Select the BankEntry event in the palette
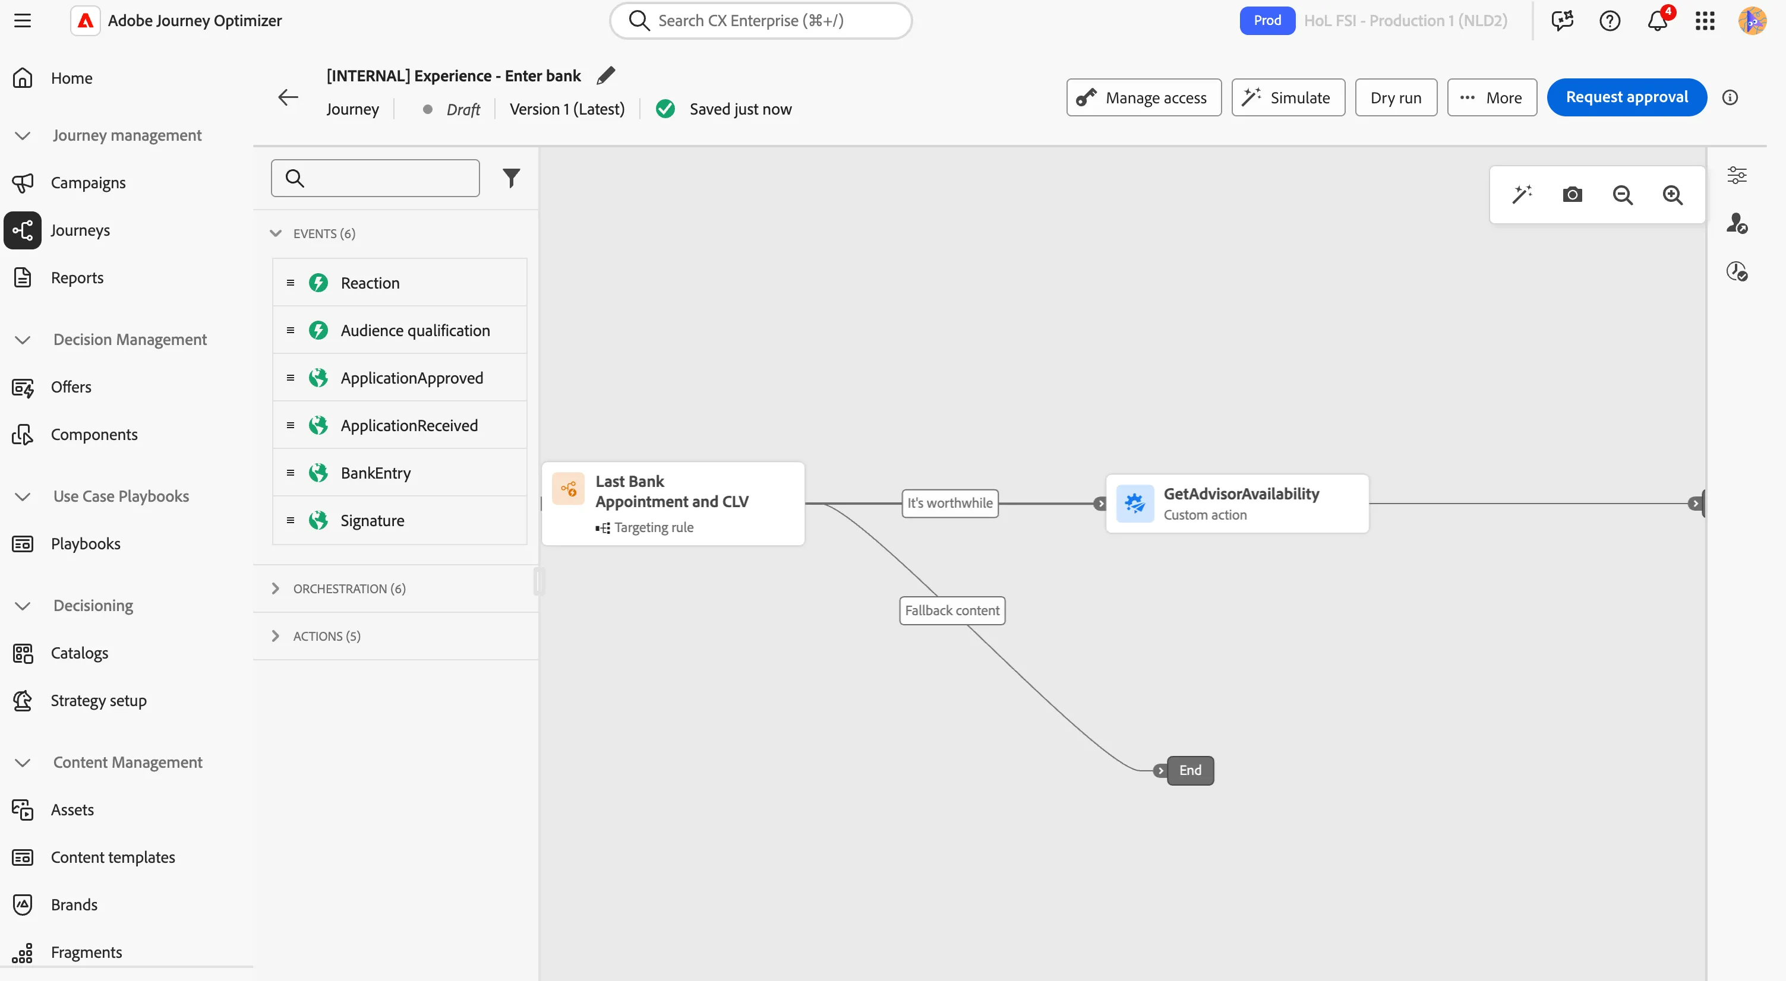The image size is (1786, 981). [x=399, y=473]
